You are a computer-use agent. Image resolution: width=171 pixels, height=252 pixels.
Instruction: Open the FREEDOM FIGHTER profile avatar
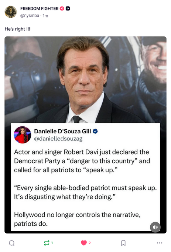[11, 12]
